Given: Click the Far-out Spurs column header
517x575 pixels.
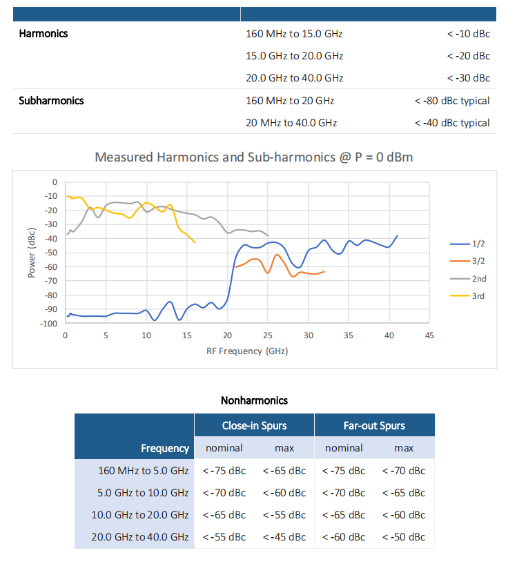Looking at the screenshot, I should pos(374,425).
